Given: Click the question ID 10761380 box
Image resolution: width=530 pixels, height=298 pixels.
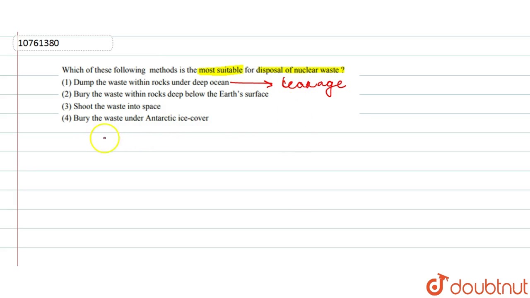Looking at the screenshot, I should (x=63, y=43).
